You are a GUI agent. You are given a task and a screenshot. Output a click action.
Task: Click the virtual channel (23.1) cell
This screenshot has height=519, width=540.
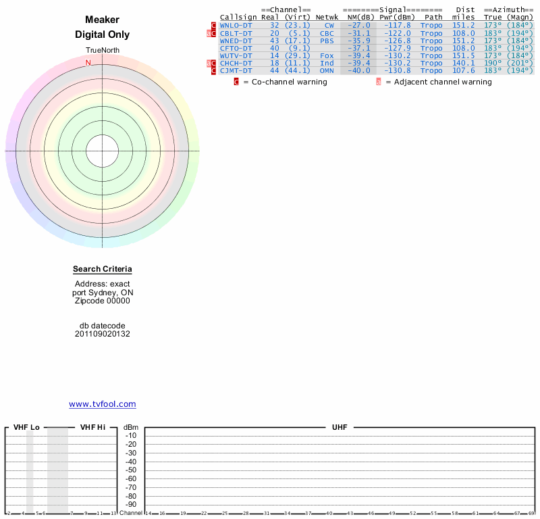tap(298, 26)
